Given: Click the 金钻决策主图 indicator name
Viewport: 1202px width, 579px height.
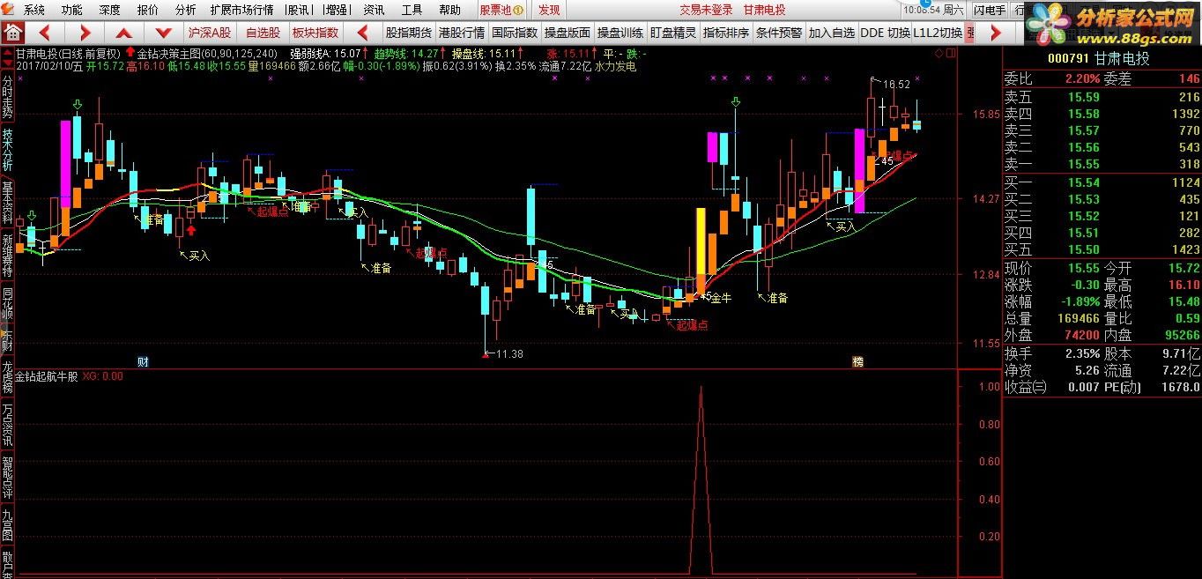Looking at the screenshot, I should click(x=169, y=53).
